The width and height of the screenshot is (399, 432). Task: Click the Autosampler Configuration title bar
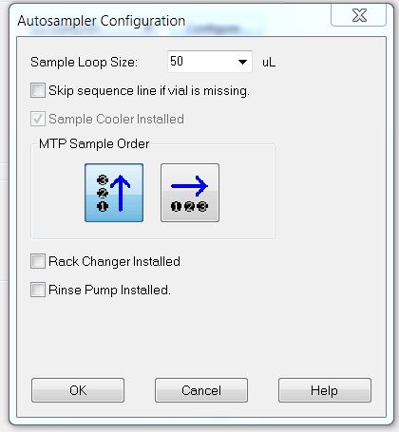(102, 21)
